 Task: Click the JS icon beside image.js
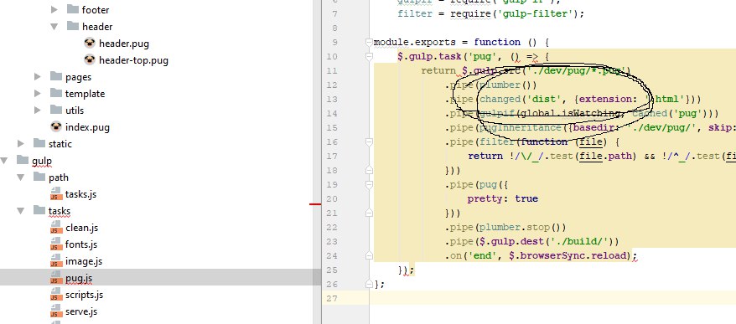tap(56, 261)
